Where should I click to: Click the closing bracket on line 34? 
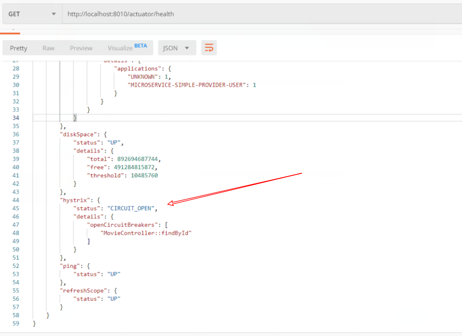tap(75, 118)
